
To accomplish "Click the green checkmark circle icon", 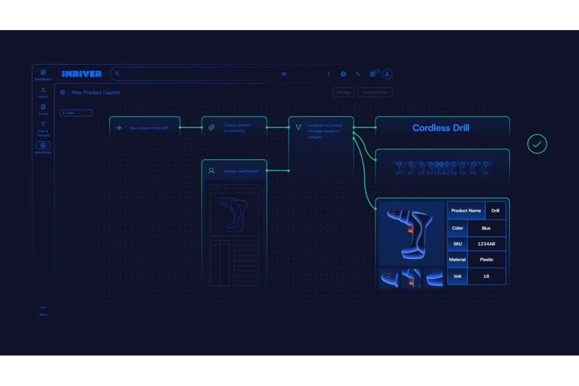I will tap(537, 144).
